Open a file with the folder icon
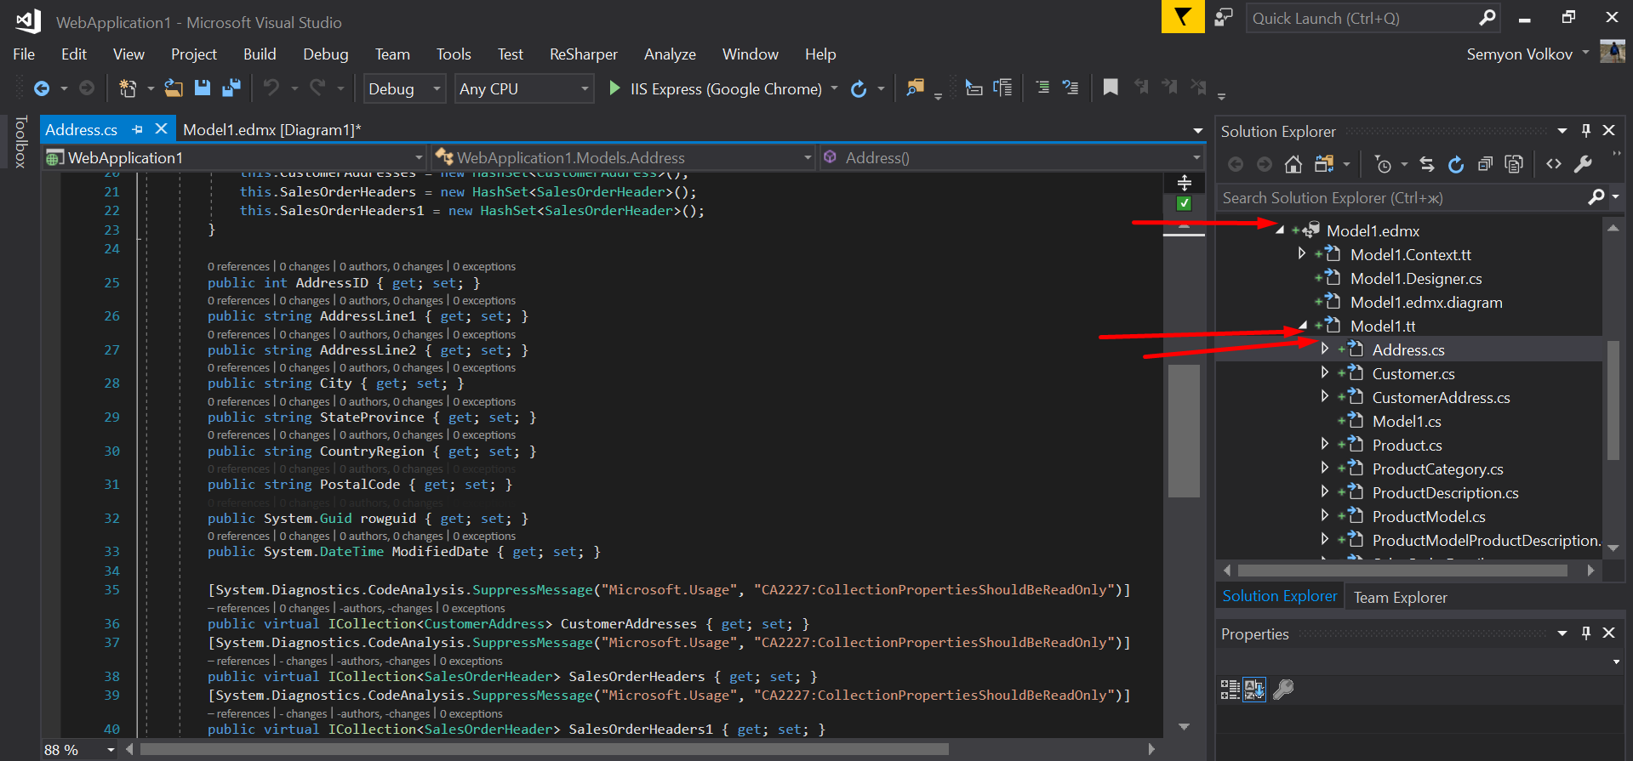This screenshot has width=1633, height=761. (x=174, y=88)
